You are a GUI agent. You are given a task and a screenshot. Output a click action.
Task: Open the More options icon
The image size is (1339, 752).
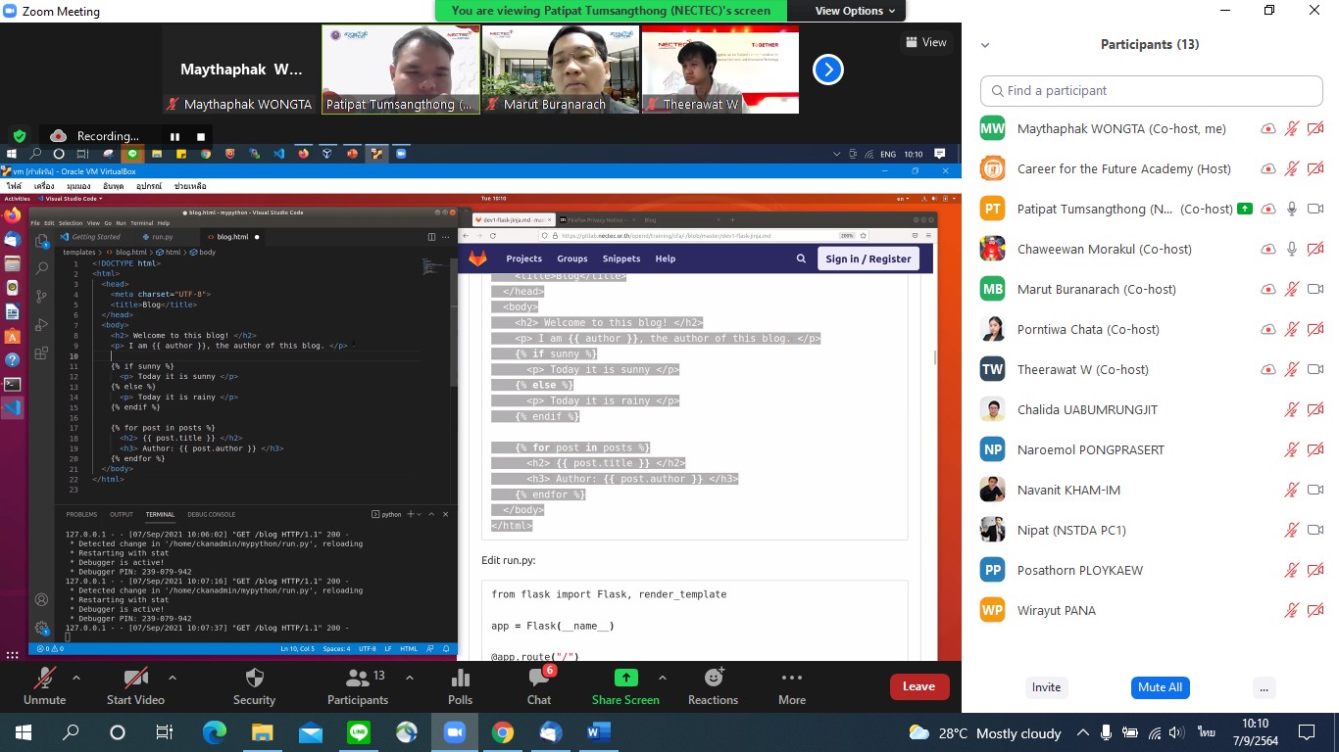tap(792, 679)
